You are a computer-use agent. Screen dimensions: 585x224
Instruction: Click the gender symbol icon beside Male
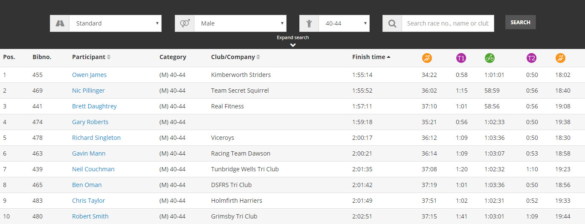[x=185, y=23]
